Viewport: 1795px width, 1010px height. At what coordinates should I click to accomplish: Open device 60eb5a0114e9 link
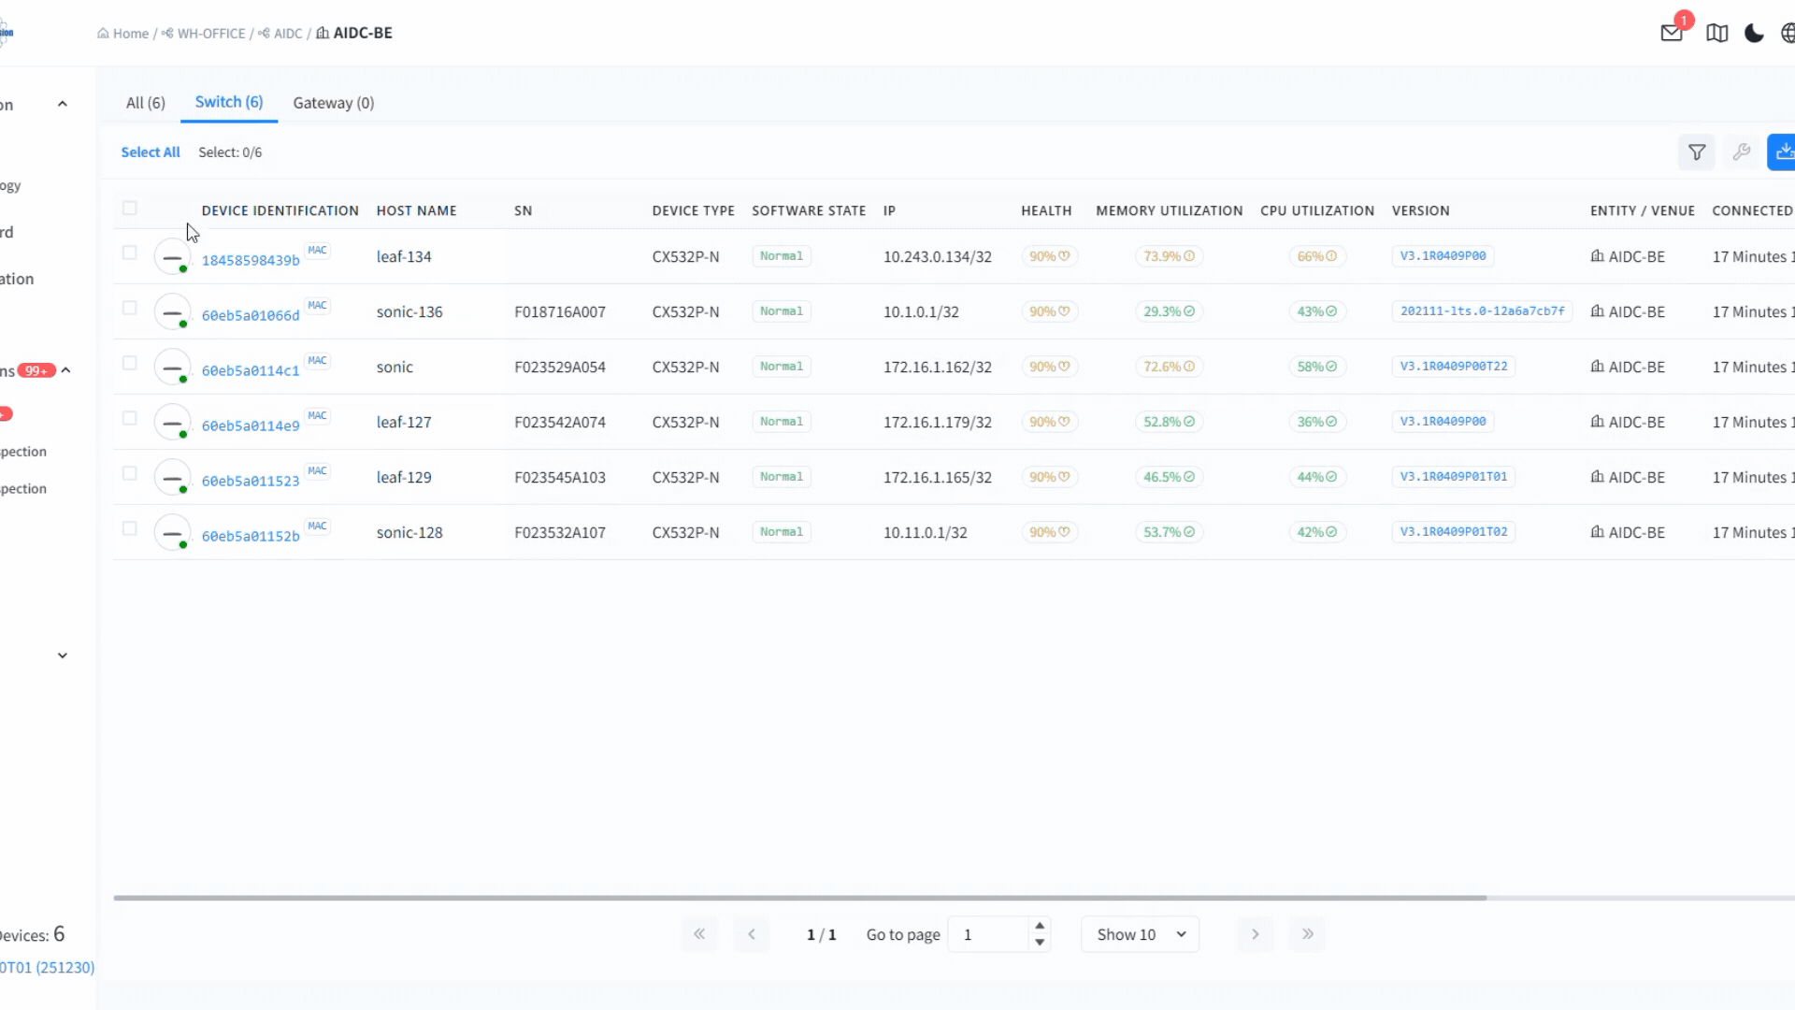(x=251, y=426)
